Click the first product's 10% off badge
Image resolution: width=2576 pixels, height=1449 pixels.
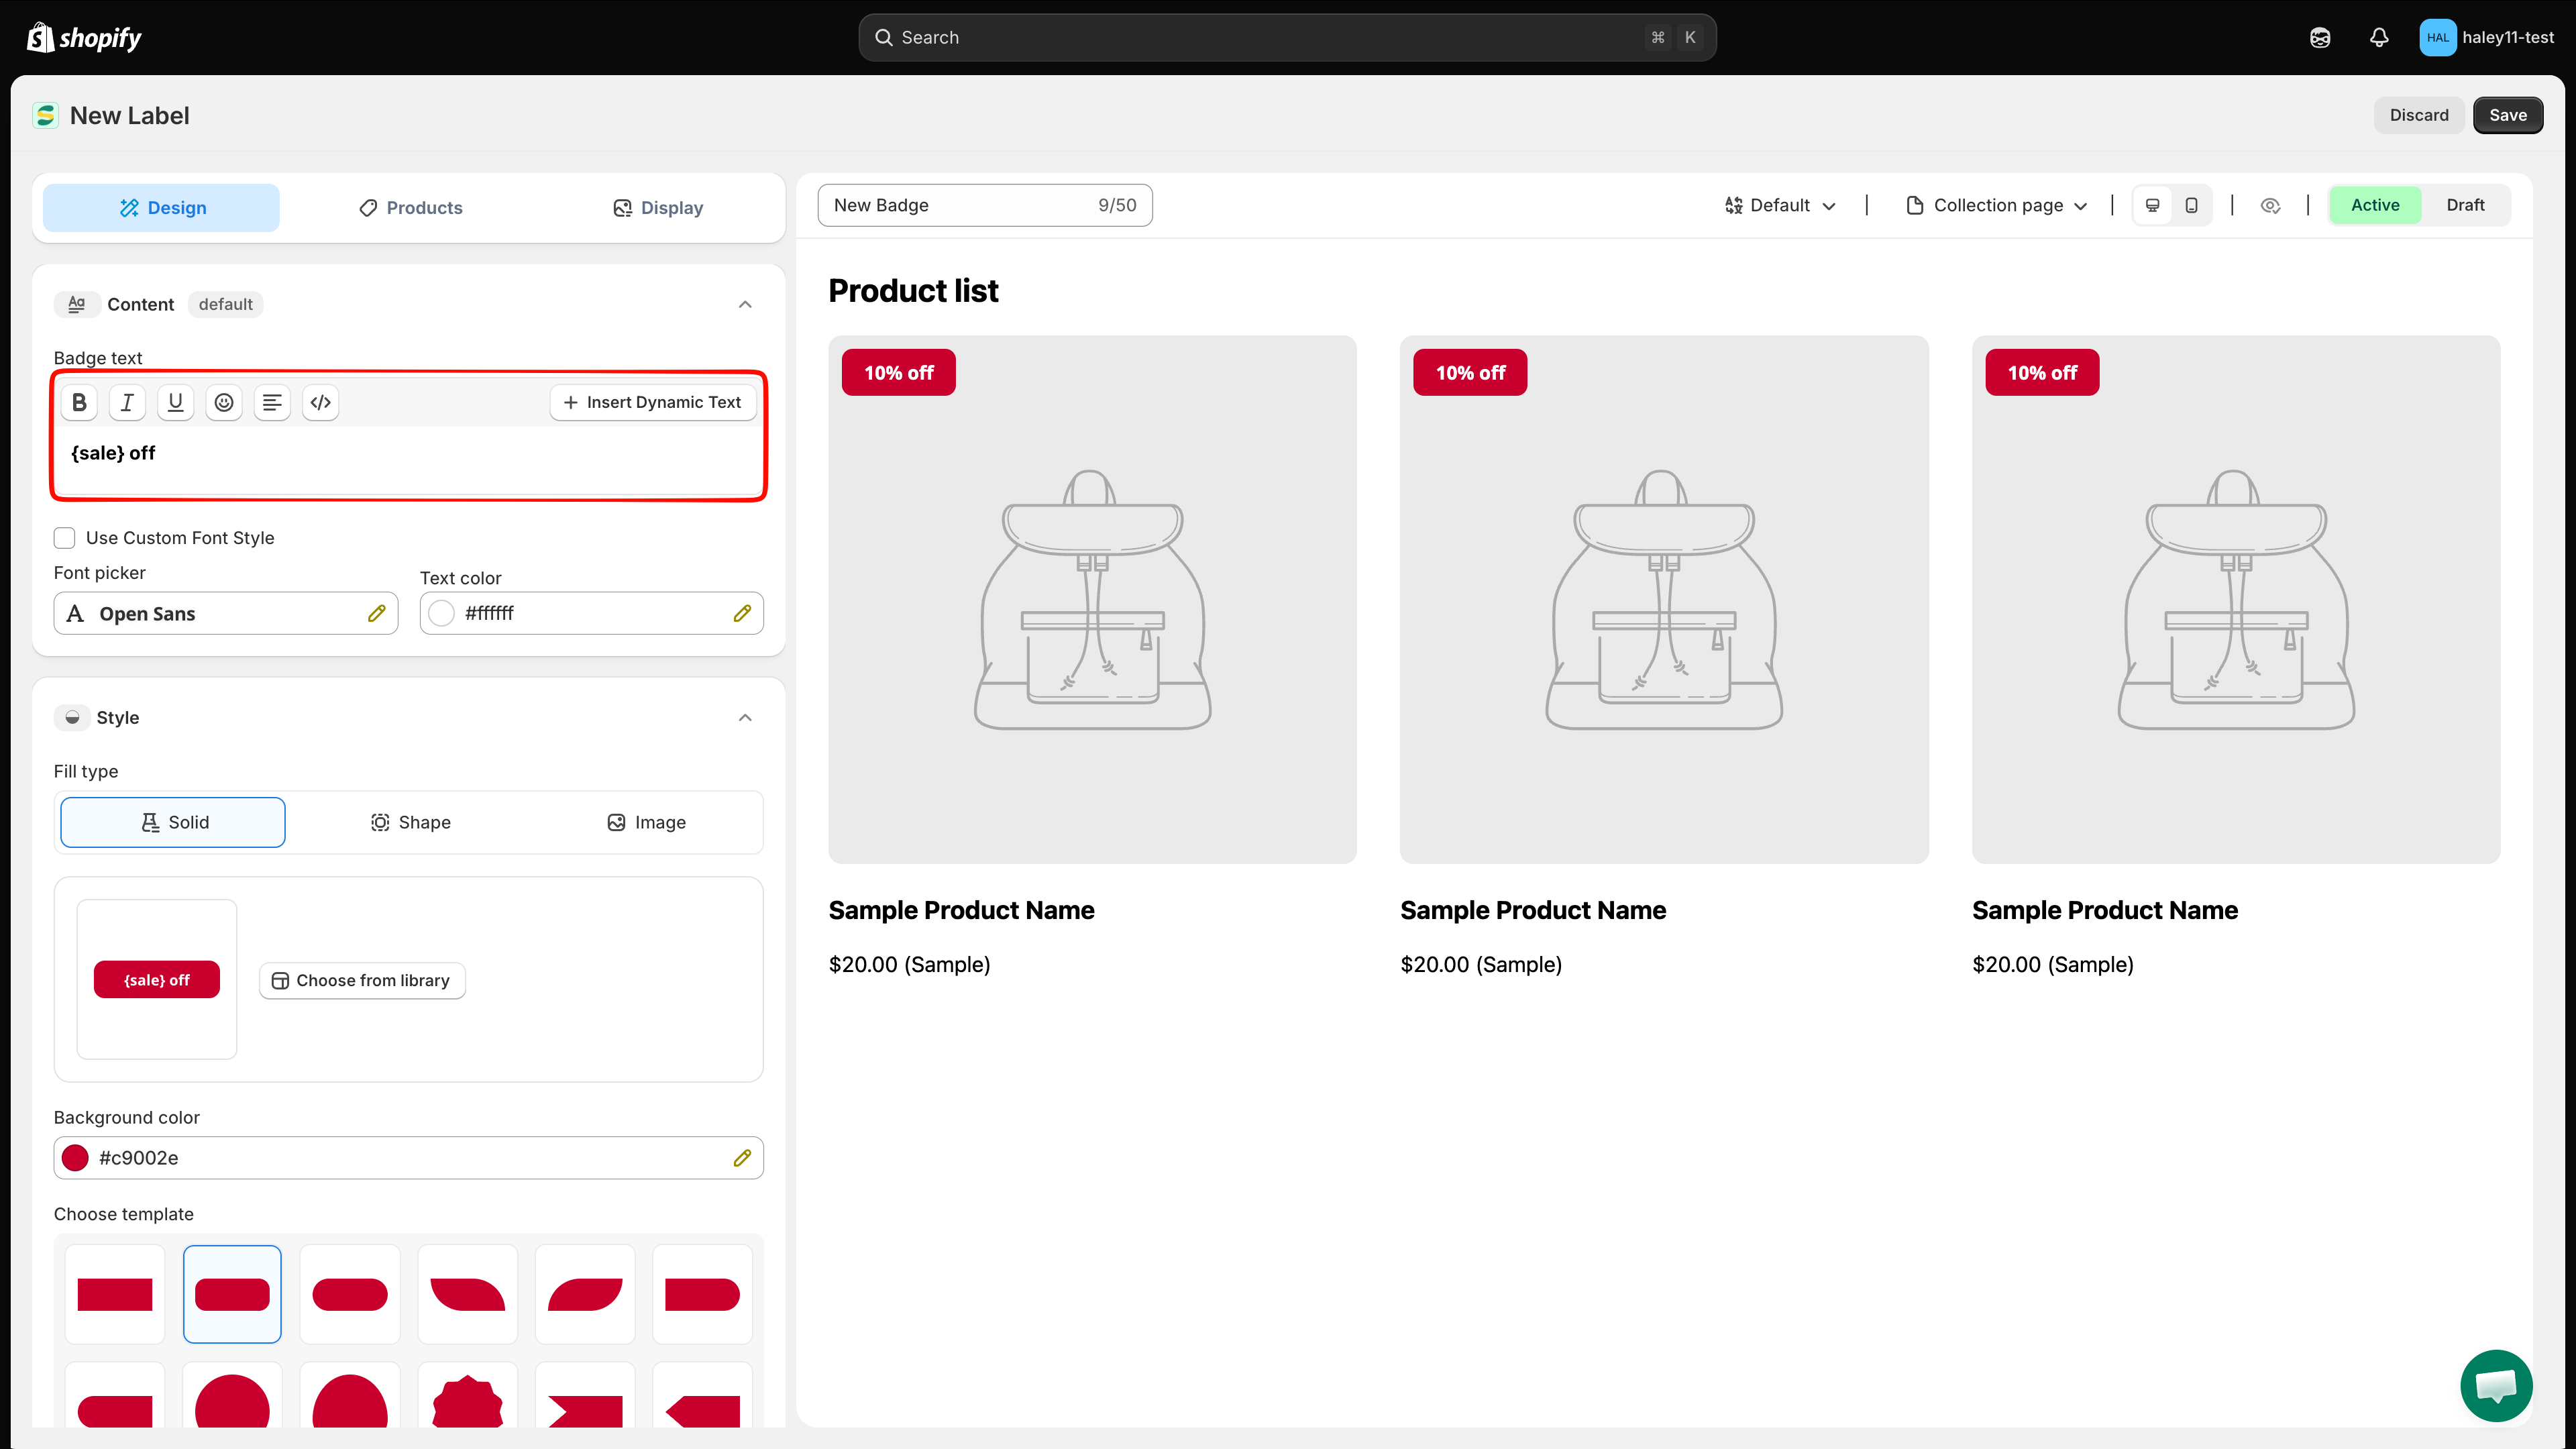tap(898, 372)
